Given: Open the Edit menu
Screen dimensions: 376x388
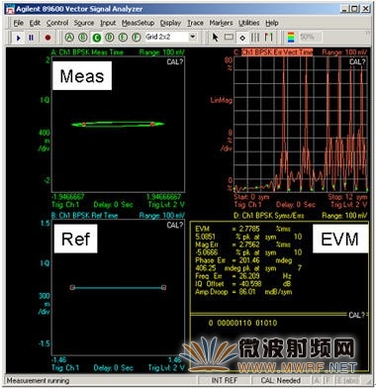Looking at the screenshot, I should pyautogui.click(x=35, y=23).
